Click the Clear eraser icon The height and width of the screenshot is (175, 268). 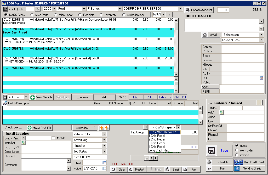click(x=113, y=169)
